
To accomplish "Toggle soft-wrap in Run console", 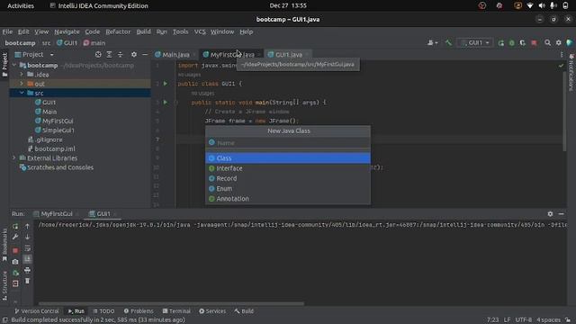I will [28, 248].
